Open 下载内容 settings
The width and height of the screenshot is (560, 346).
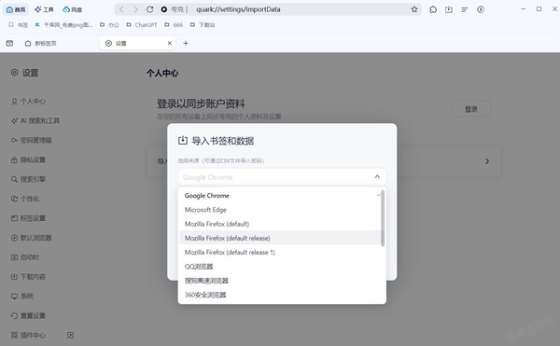29,276
